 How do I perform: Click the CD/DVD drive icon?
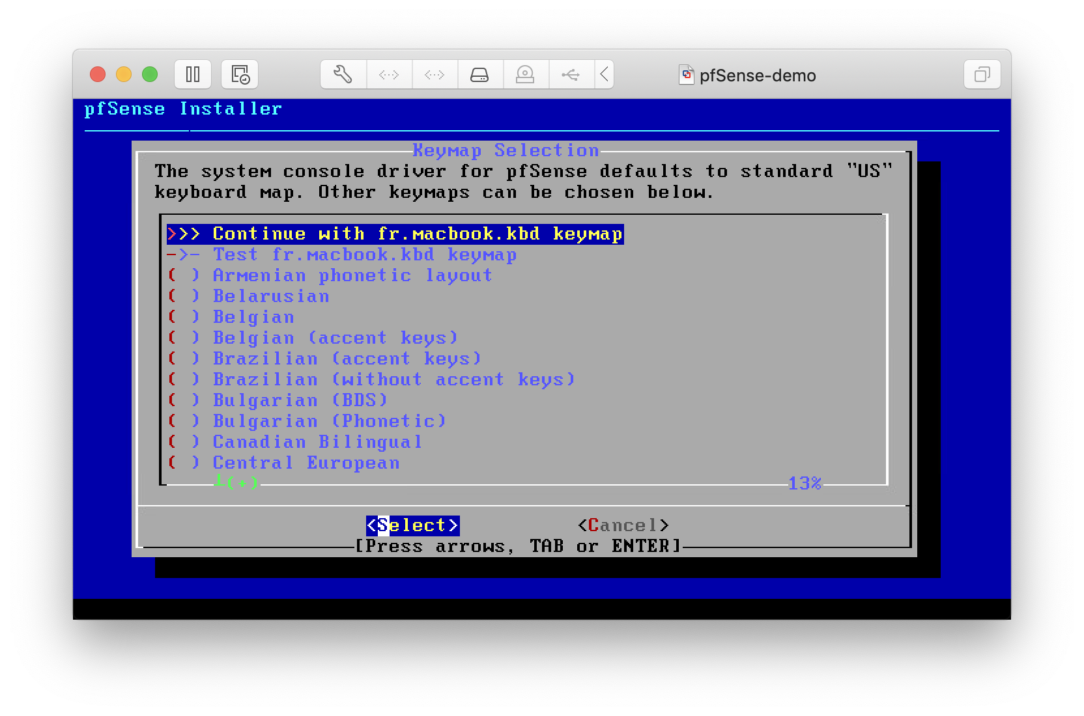[x=525, y=75]
